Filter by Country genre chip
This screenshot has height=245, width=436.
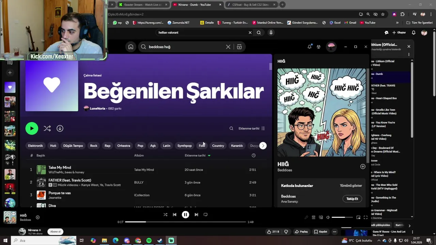(218, 146)
